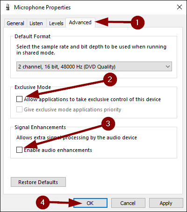The height and width of the screenshot is (212, 187).
Task: Toggle Allow applications exclusive control checkbox
Action: (x=19, y=99)
